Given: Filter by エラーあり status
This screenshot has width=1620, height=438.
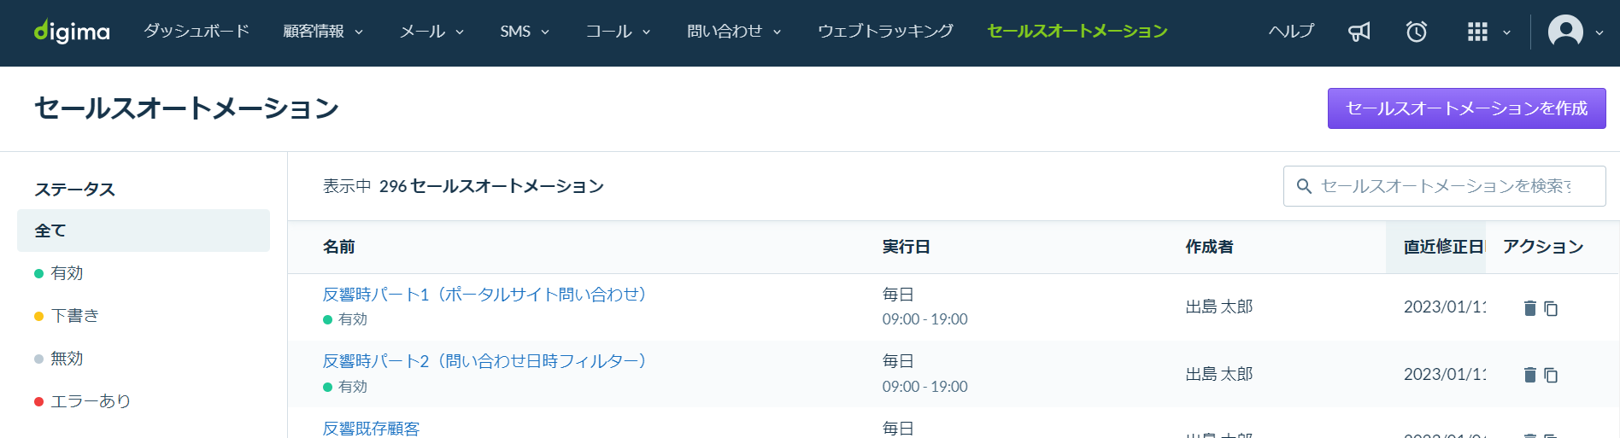Looking at the screenshot, I should click(90, 401).
